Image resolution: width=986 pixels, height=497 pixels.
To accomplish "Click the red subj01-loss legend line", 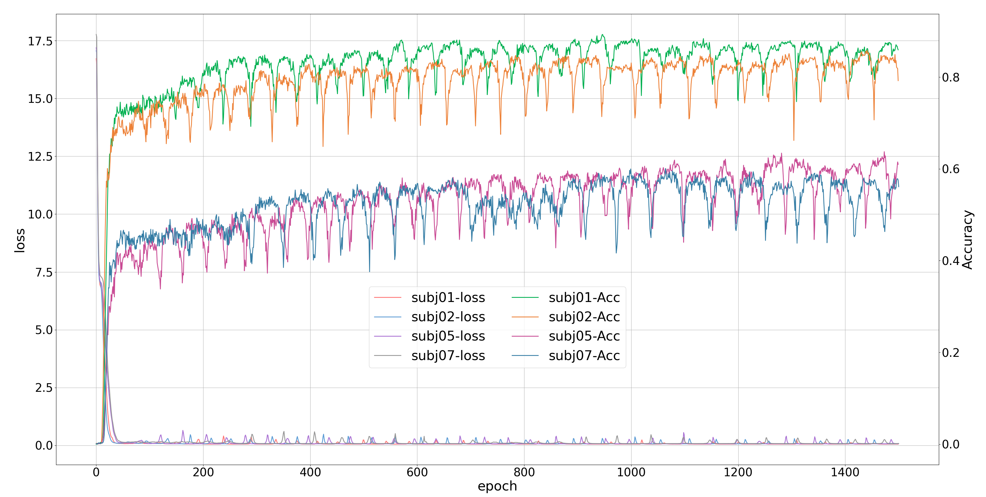I will 387,298.
